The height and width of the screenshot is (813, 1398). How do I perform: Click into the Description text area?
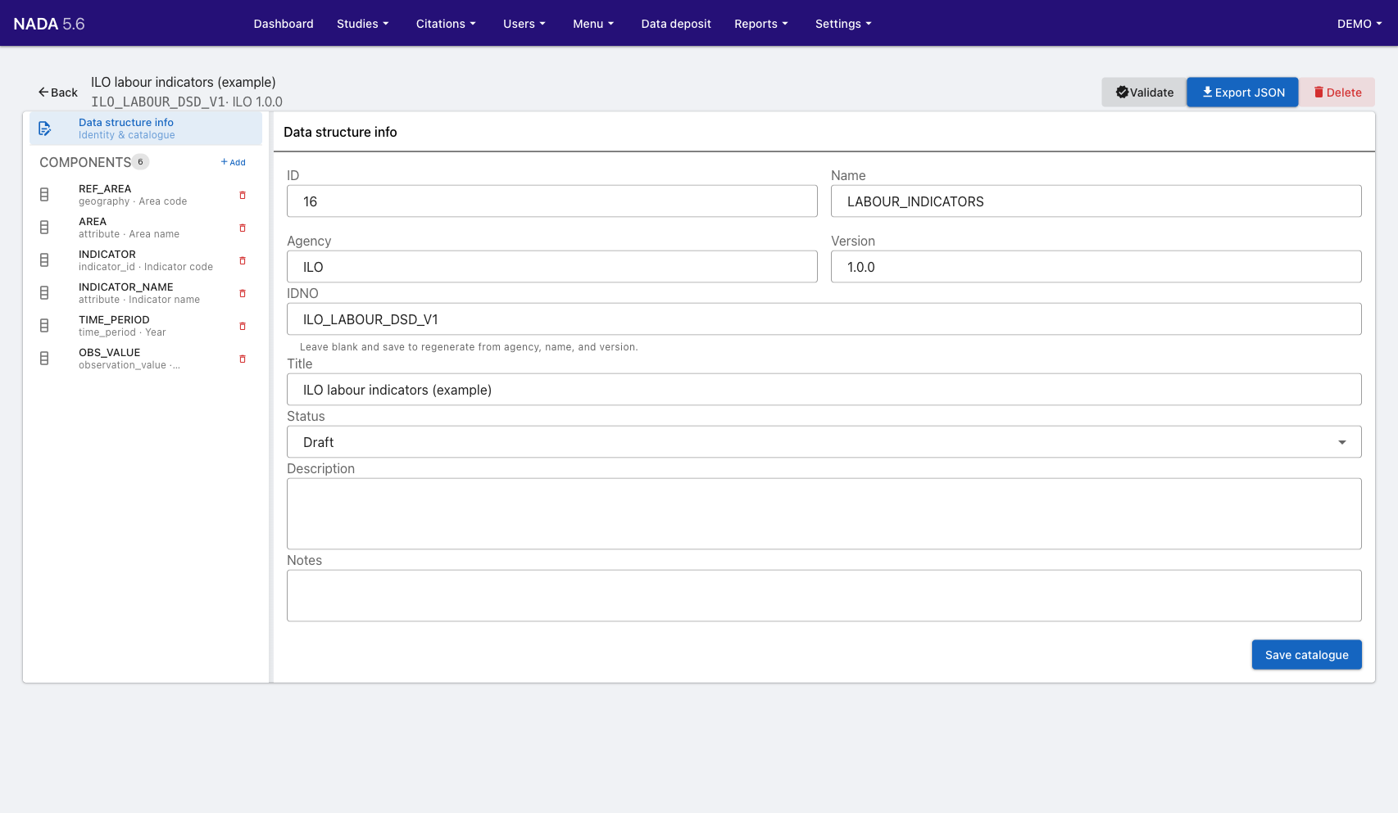824,514
